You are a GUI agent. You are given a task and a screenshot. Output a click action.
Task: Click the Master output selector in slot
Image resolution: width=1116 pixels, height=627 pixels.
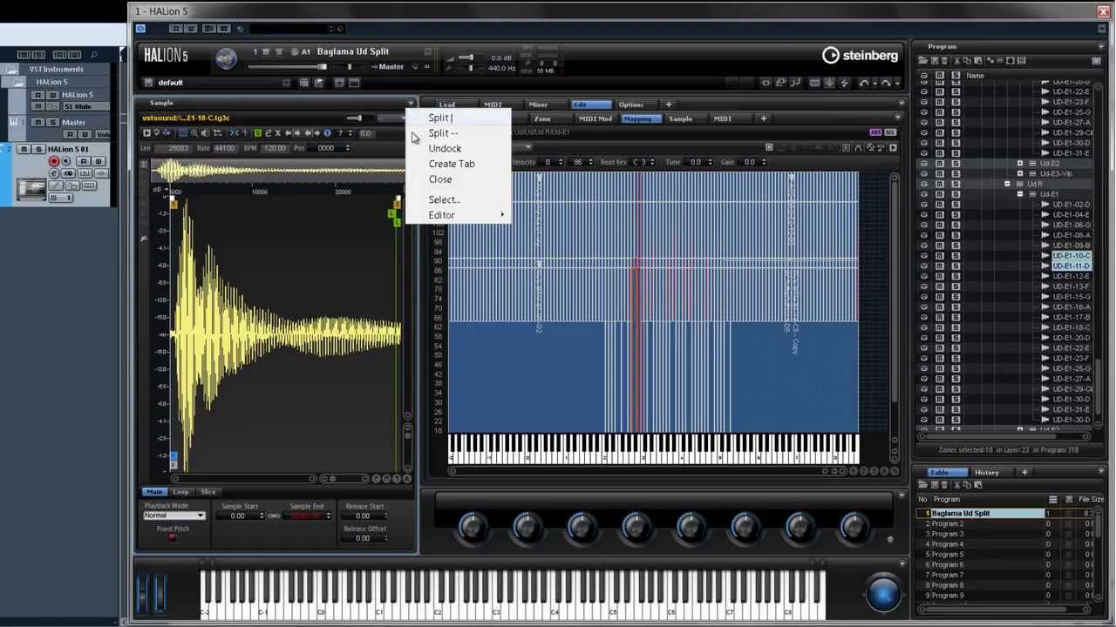(391, 67)
